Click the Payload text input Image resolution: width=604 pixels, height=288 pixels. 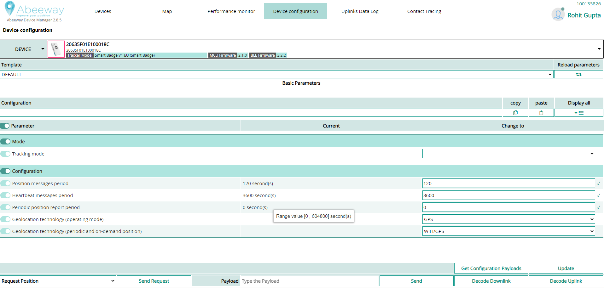pyautogui.click(x=310, y=281)
